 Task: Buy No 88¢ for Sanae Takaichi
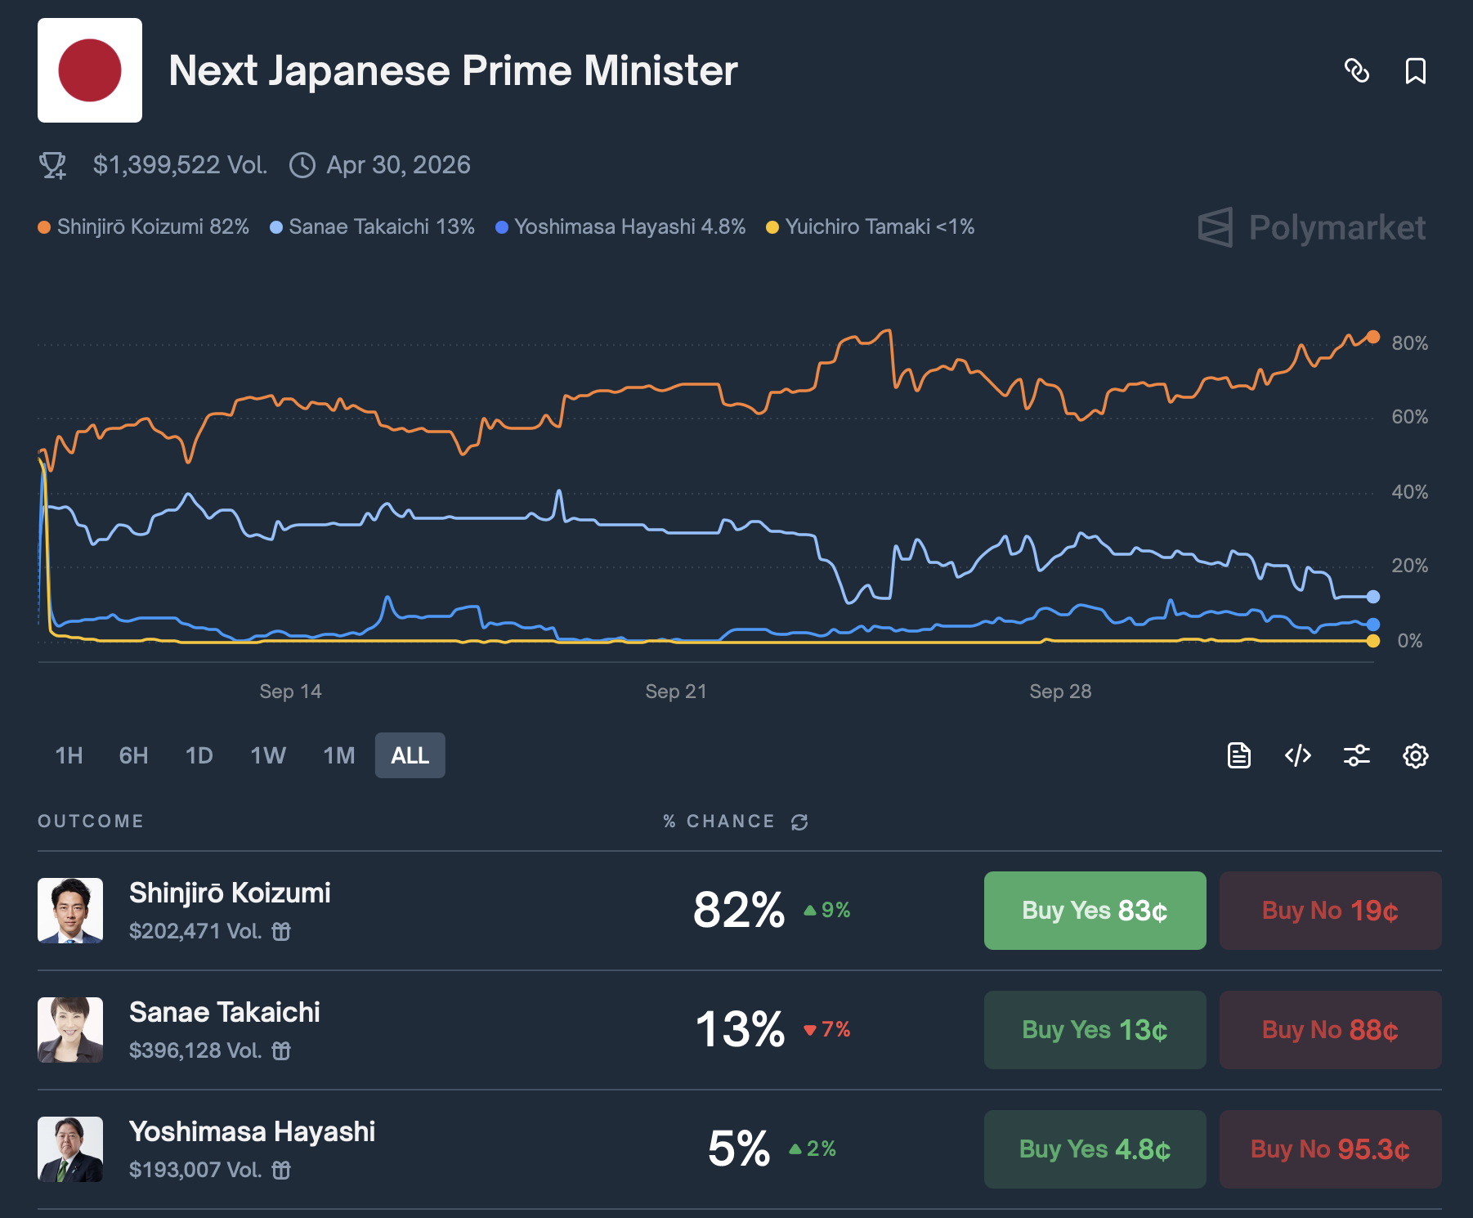pyautogui.click(x=1330, y=1030)
